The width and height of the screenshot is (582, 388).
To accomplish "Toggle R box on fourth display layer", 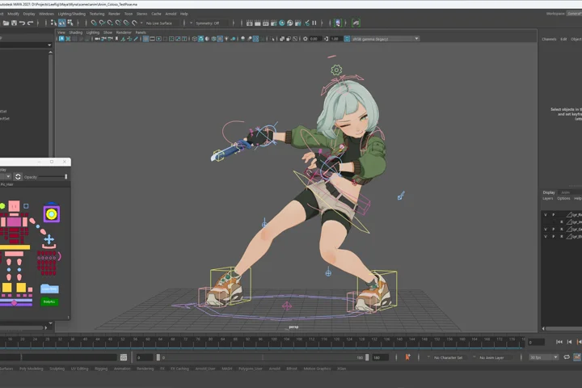I will click(561, 236).
